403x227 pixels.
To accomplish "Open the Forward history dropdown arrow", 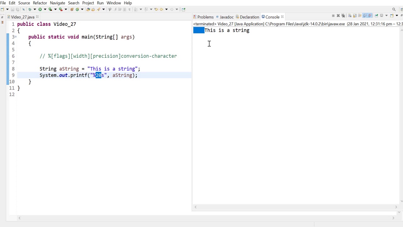I will [177, 9].
